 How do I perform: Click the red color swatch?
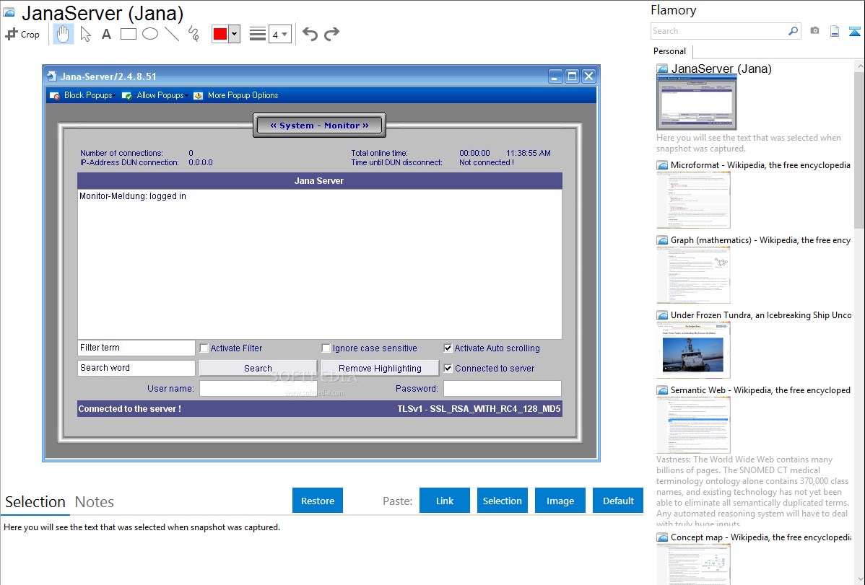pyautogui.click(x=220, y=34)
